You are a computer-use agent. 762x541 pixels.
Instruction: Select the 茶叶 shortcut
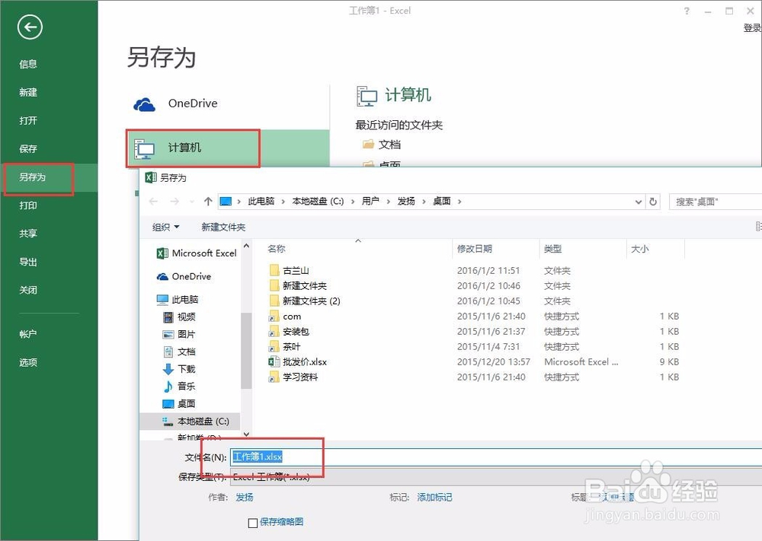tap(285, 346)
